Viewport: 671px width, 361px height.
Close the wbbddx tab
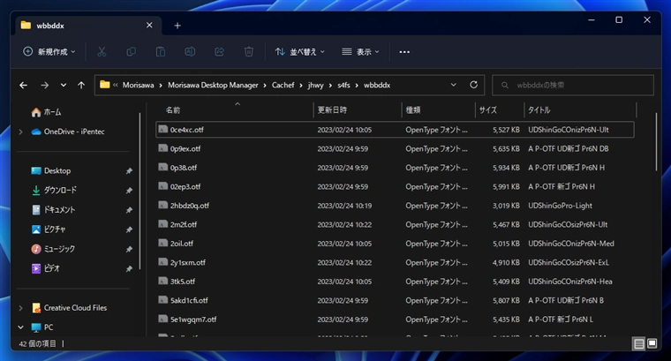[x=149, y=26]
